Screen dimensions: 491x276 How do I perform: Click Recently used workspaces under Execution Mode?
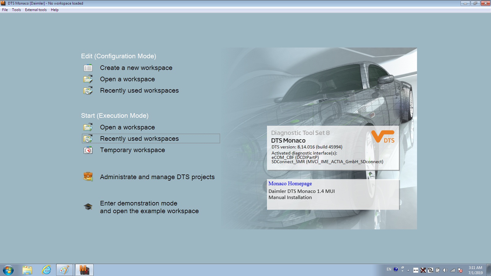point(139,139)
